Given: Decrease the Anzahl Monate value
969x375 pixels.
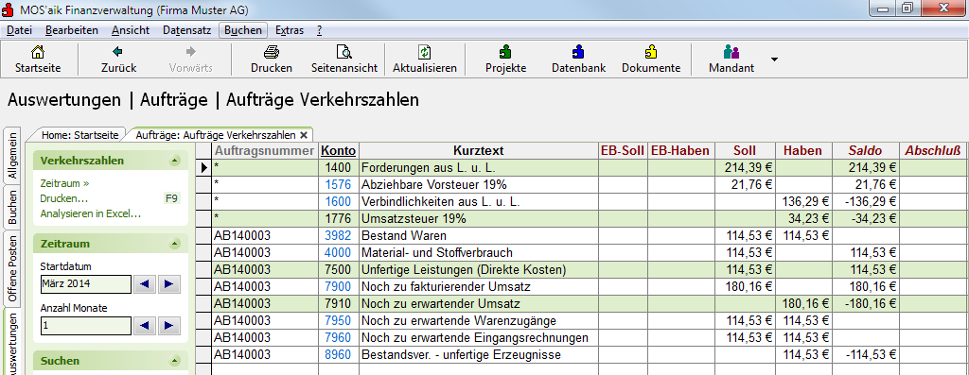Looking at the screenshot, I should pyautogui.click(x=145, y=326).
